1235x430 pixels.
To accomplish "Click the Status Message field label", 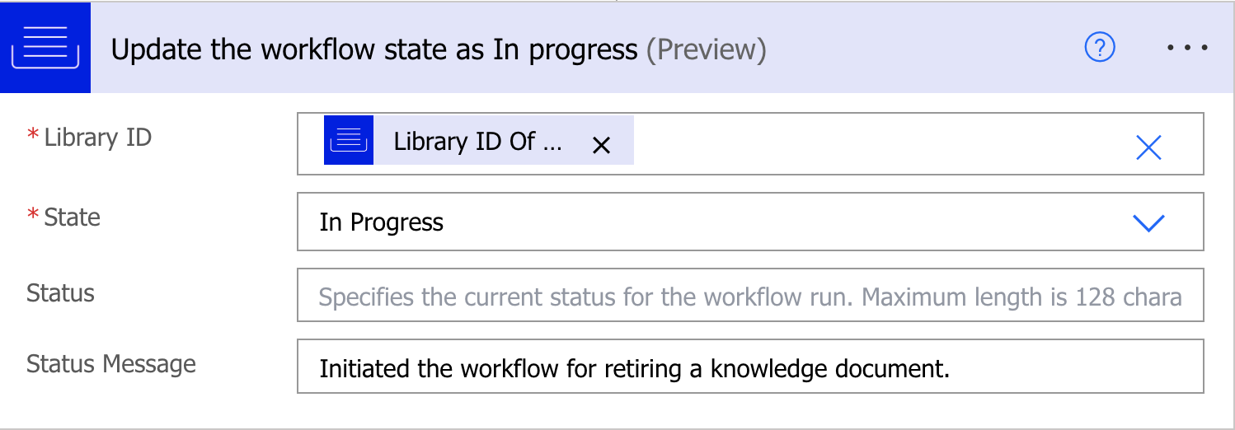I will click(111, 364).
